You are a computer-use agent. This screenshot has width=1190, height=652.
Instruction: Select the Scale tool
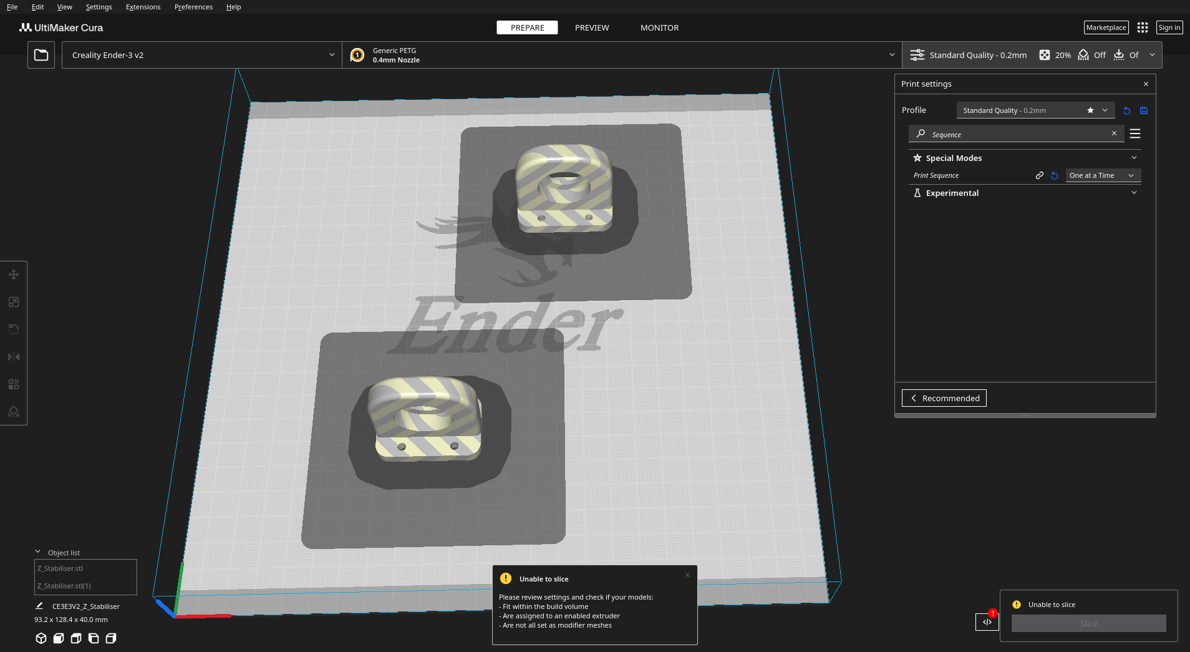click(x=13, y=302)
